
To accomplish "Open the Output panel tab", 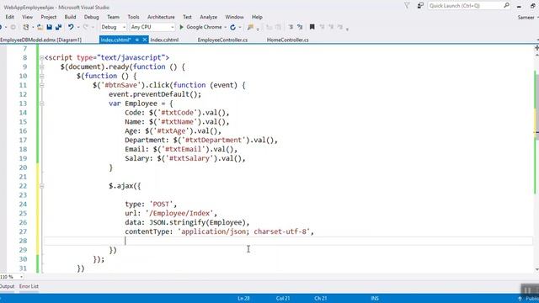I will [7, 286].
